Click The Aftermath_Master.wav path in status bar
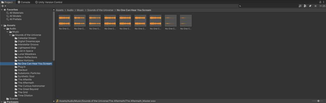The height and width of the screenshot is (103, 326). pos(108,101)
